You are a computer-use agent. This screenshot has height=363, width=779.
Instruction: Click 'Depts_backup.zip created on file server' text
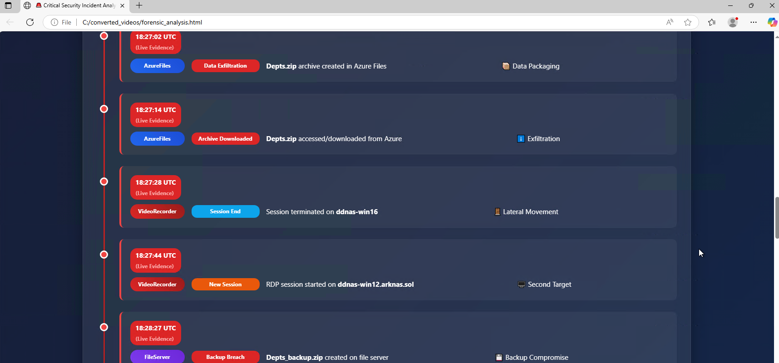(327, 358)
